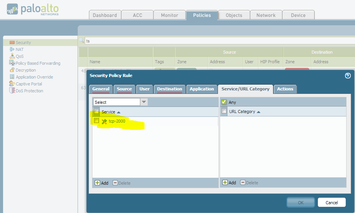
Task: Go to the Monitor tab
Action: pyautogui.click(x=169, y=15)
